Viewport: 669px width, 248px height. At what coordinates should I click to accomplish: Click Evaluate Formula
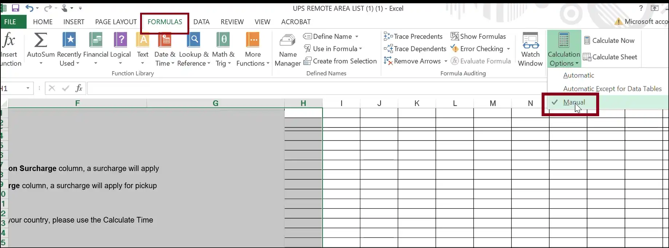click(481, 61)
